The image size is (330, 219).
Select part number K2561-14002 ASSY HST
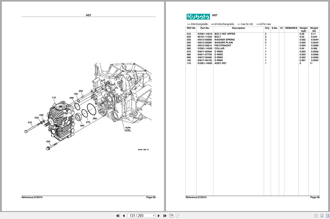pos(205,63)
